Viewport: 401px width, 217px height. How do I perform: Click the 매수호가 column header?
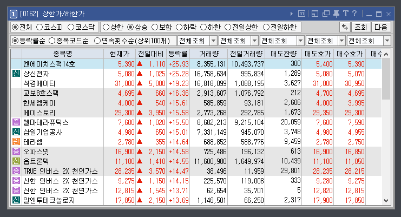[350, 54]
